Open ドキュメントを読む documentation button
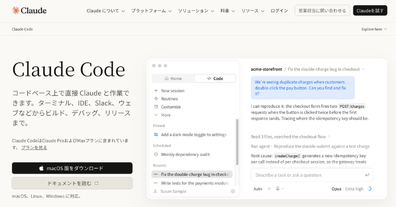The width and height of the screenshot is (396, 207). [x=72, y=183]
